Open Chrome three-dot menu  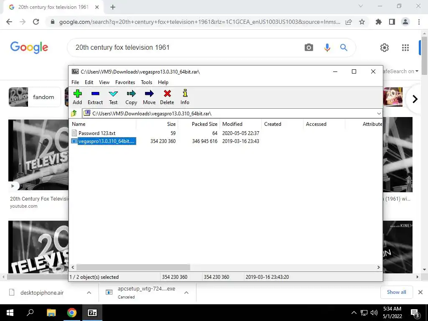(419, 22)
